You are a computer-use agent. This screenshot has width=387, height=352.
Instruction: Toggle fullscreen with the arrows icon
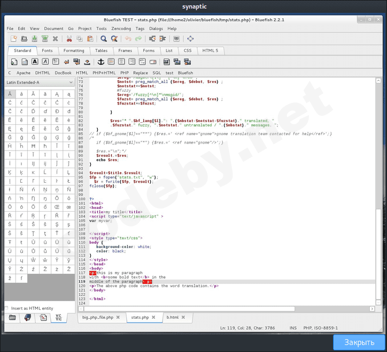coord(190,39)
